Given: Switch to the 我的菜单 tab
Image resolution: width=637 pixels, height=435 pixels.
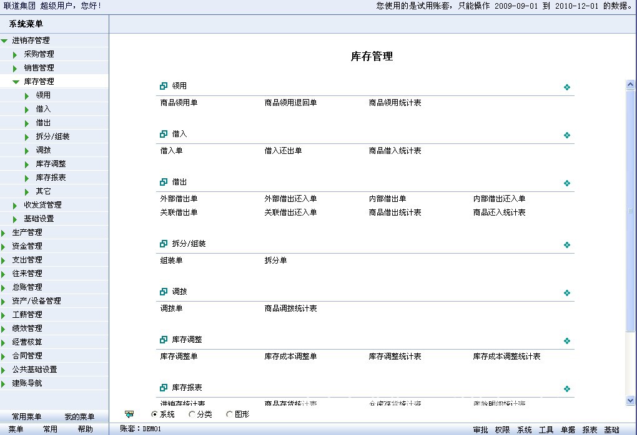Looking at the screenshot, I should tap(81, 416).
